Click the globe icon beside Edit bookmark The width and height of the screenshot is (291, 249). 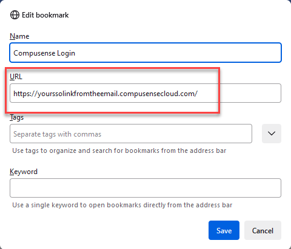coord(15,15)
